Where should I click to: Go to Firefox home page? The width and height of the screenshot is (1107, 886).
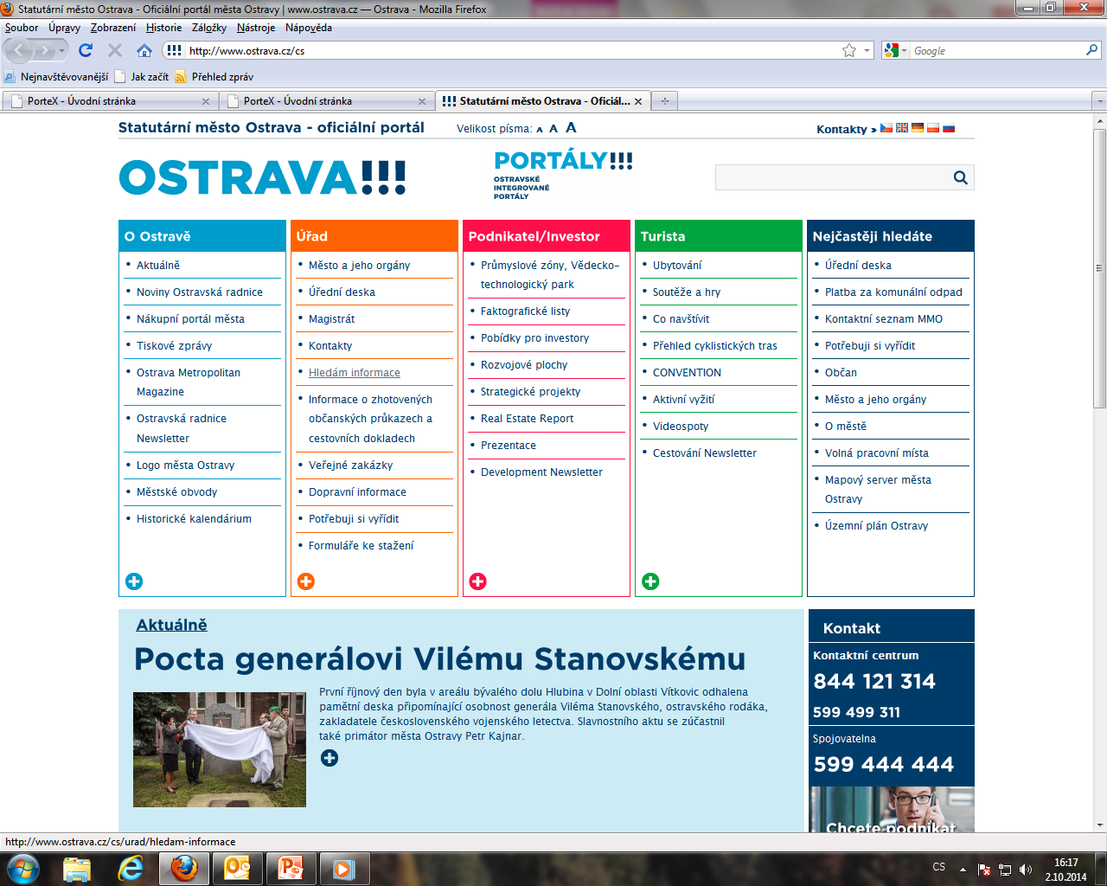[x=144, y=50]
